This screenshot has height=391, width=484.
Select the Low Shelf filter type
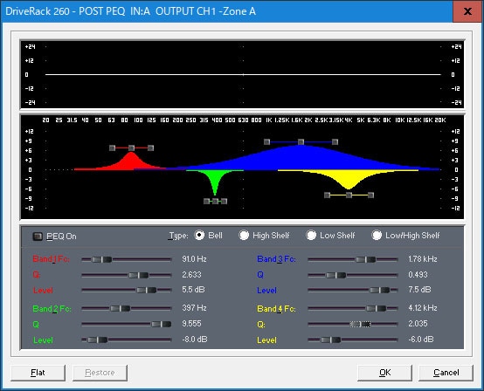[x=311, y=236]
